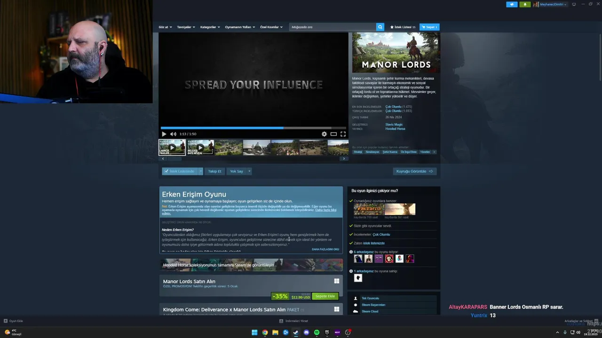Click Oyun Ekle at the bottom left
Screen dimensions: 602x338
pyautogui.click(x=13, y=321)
